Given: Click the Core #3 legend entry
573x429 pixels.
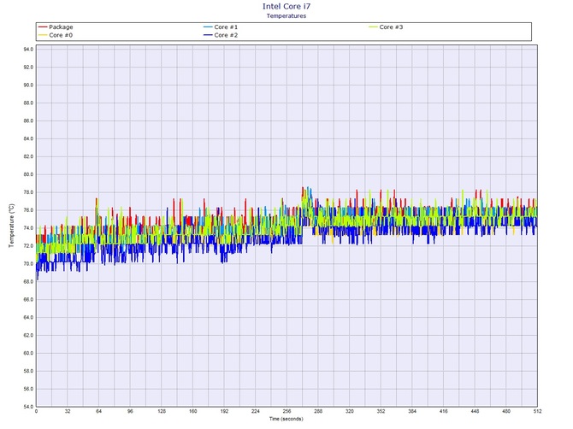Looking at the screenshot, I should (x=386, y=27).
